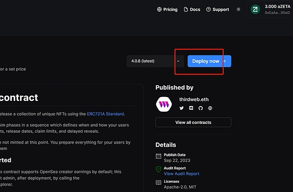Screen dimensions: 293x192
Task: Open the connected wallet 3.000 aZETA menu
Action: point(271,9)
